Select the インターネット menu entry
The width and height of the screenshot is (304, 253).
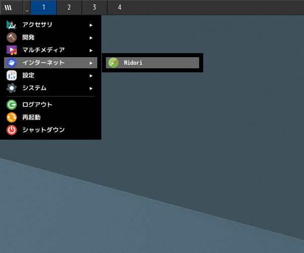(51, 63)
